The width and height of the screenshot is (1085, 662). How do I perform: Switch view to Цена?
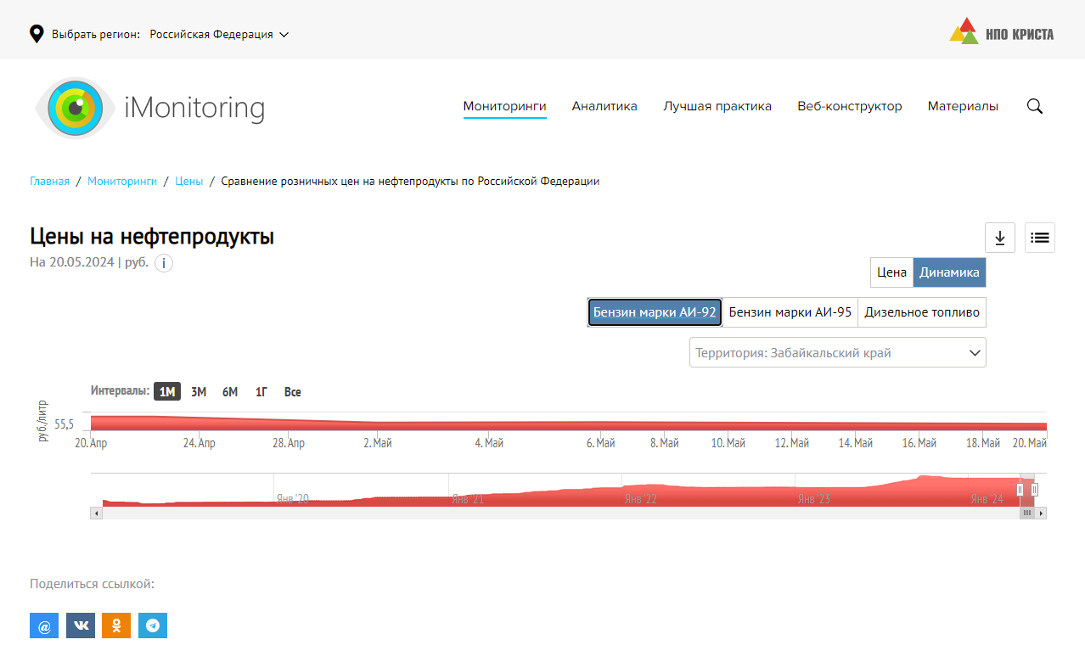pos(891,272)
